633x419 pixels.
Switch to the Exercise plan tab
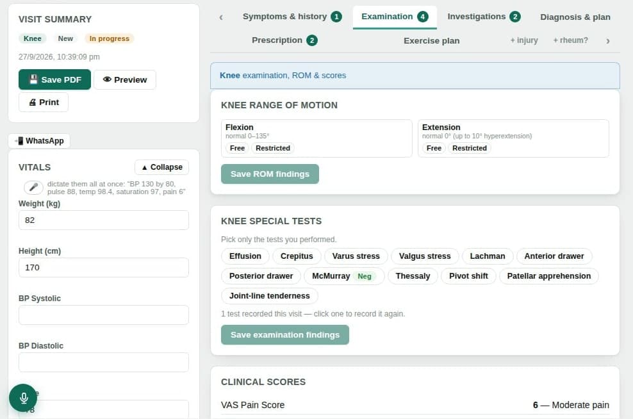(x=432, y=41)
